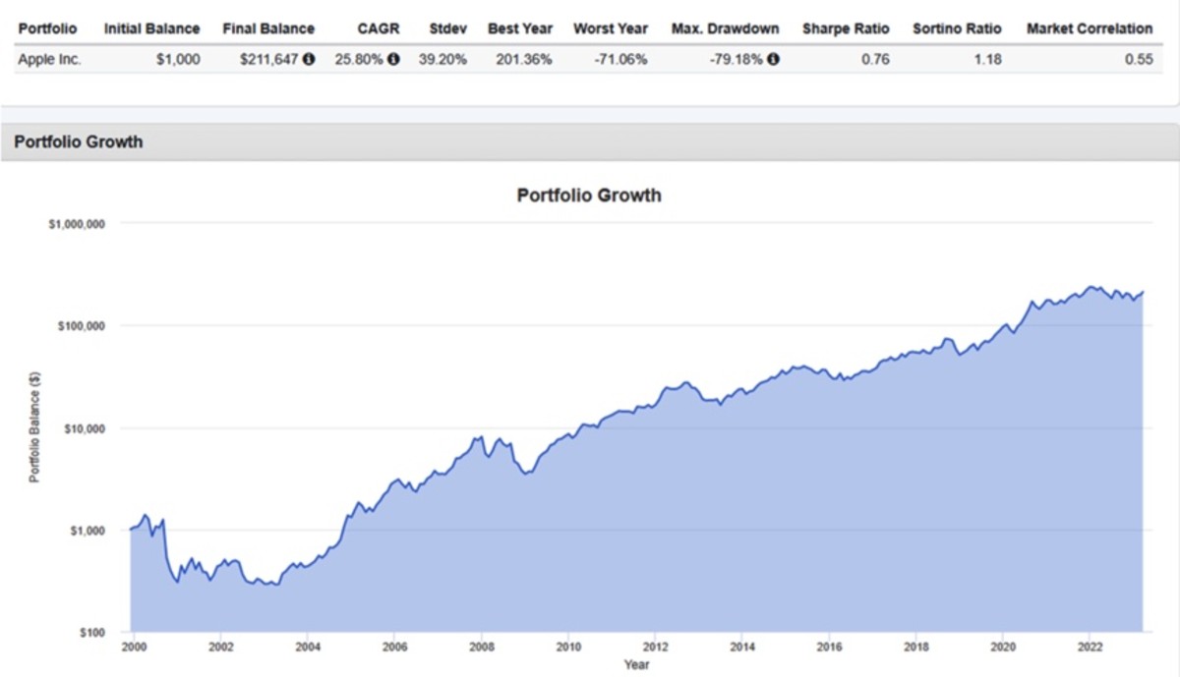Click the $100 y-axis label
The width and height of the screenshot is (1180, 677).
(91, 633)
